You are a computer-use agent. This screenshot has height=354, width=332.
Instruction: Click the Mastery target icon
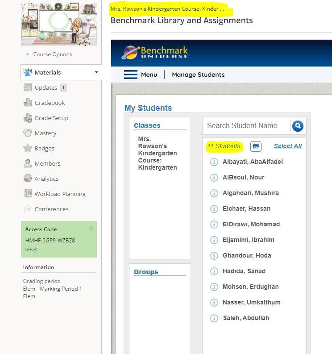pos(28,133)
